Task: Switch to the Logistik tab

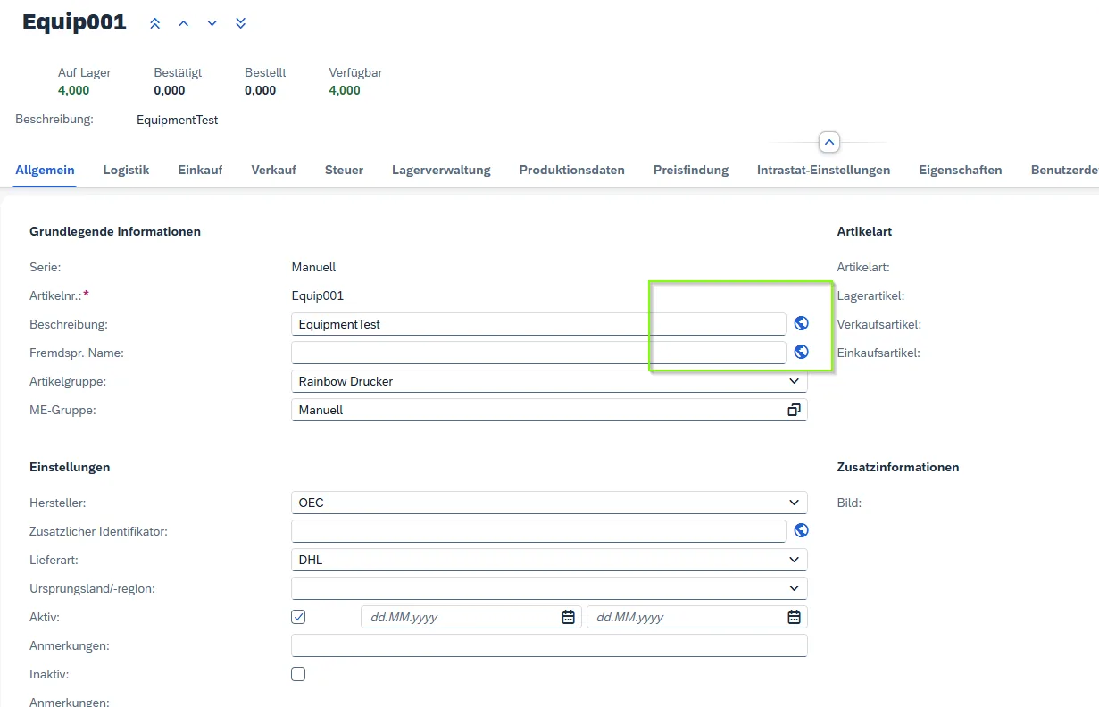Action: pos(126,170)
